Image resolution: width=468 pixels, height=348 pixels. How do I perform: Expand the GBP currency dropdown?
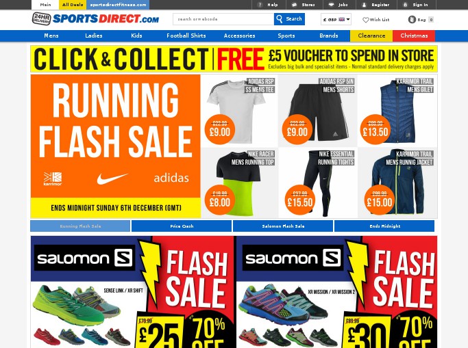(336, 19)
